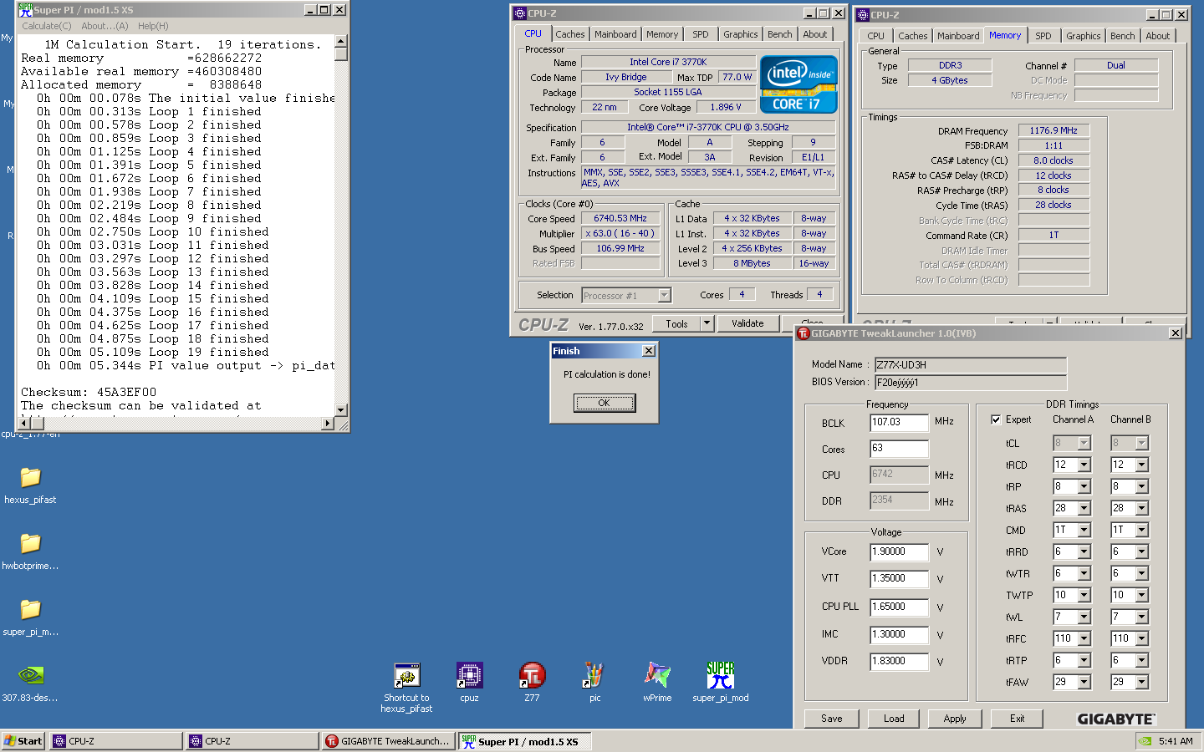Open the Processor #1 selection dropdown

664,295
